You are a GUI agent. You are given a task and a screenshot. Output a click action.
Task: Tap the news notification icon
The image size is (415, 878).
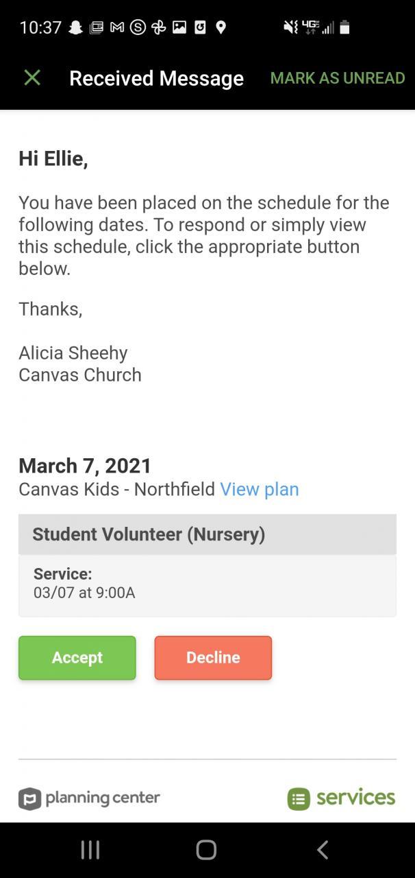coord(97,27)
